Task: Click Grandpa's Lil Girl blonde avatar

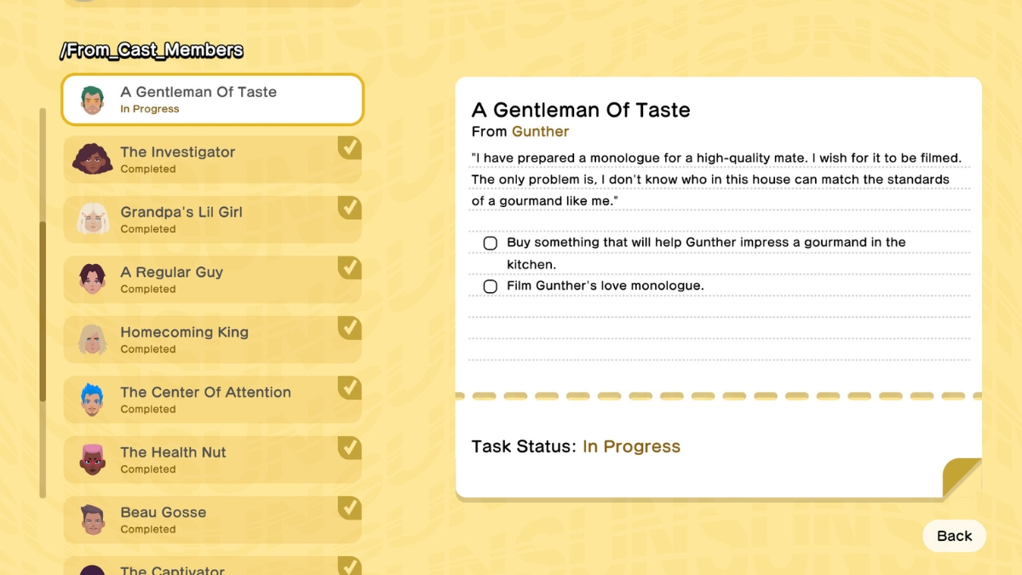Action: click(92, 219)
